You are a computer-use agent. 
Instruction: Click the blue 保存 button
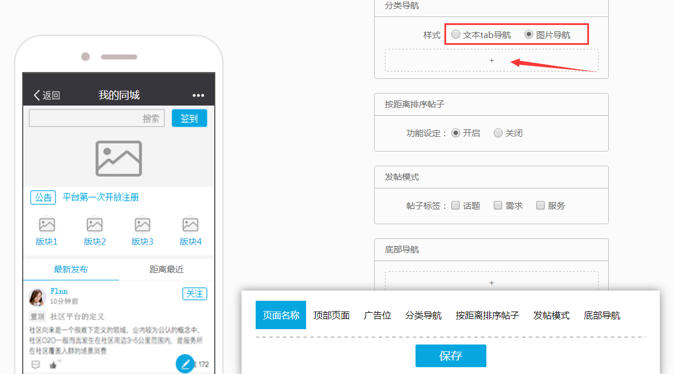451,355
